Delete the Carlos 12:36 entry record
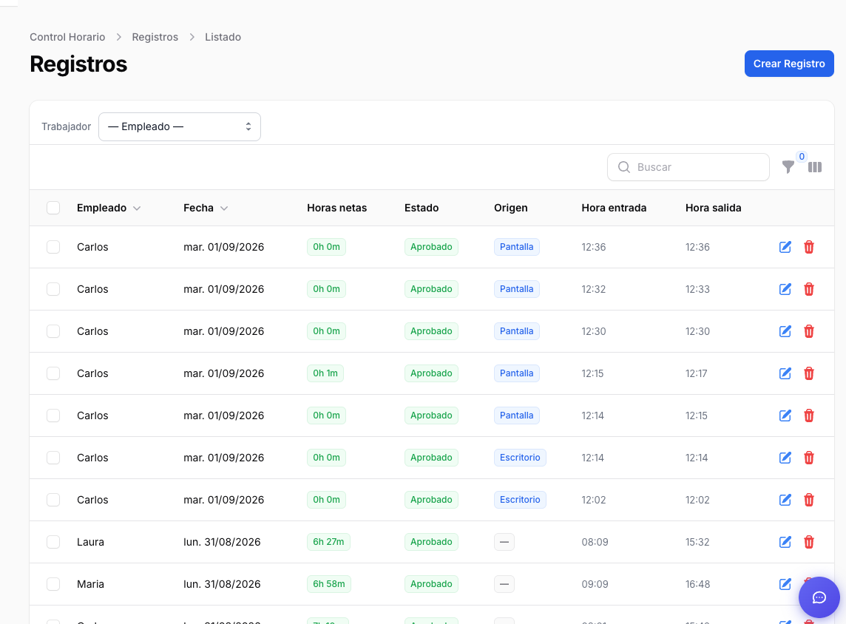 (x=809, y=247)
